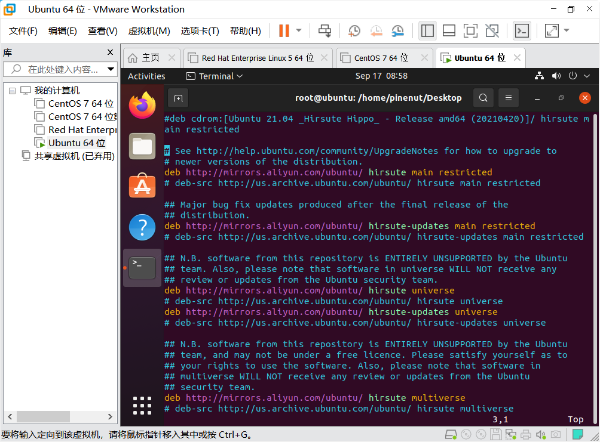This screenshot has width=600, height=442.
Task: Search in the terminal window
Action: [x=483, y=98]
